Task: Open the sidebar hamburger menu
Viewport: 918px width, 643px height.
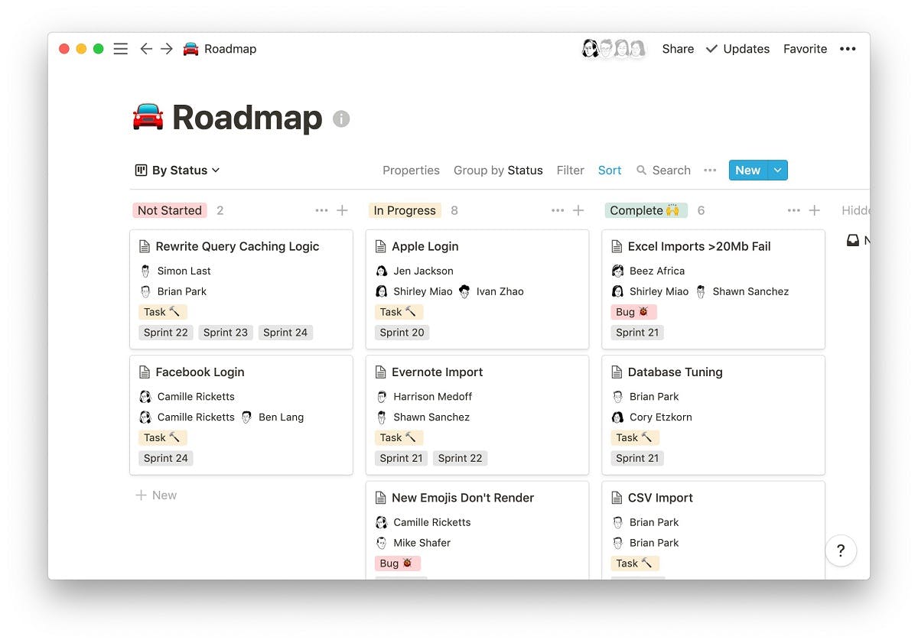Action: pyautogui.click(x=120, y=49)
